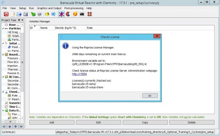Select the Flux tree item

(14, 114)
